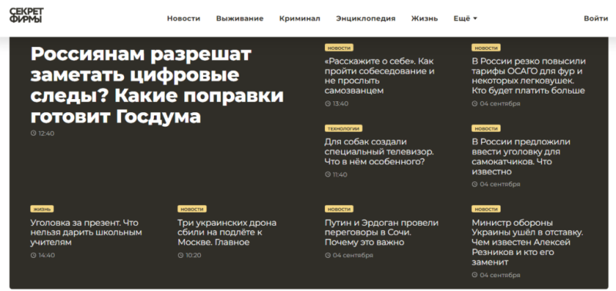Screen dimensions: 616x291
Task: Read the ОСАГО tariffs increase article
Action: click(x=529, y=76)
